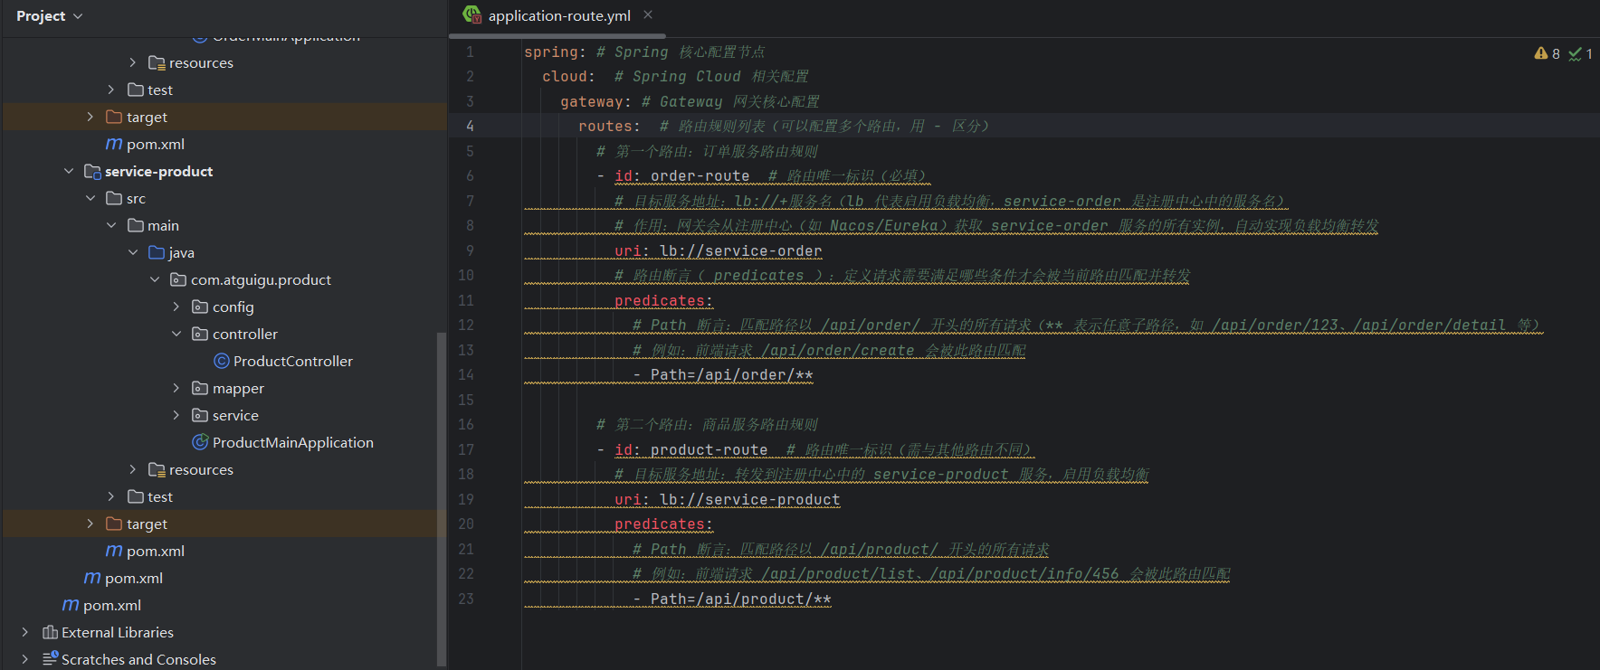Click the External Libraries icon

50,632
